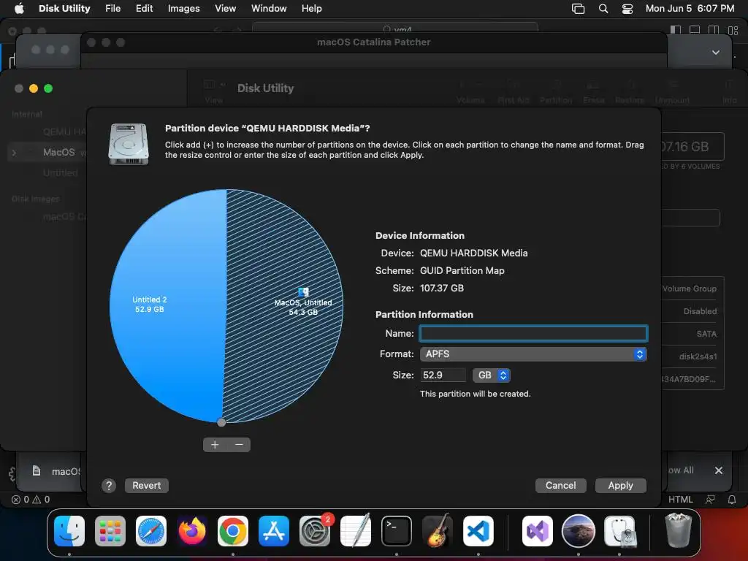Open the Format APFS dropdown
The height and width of the screenshot is (561, 748).
(x=533, y=354)
